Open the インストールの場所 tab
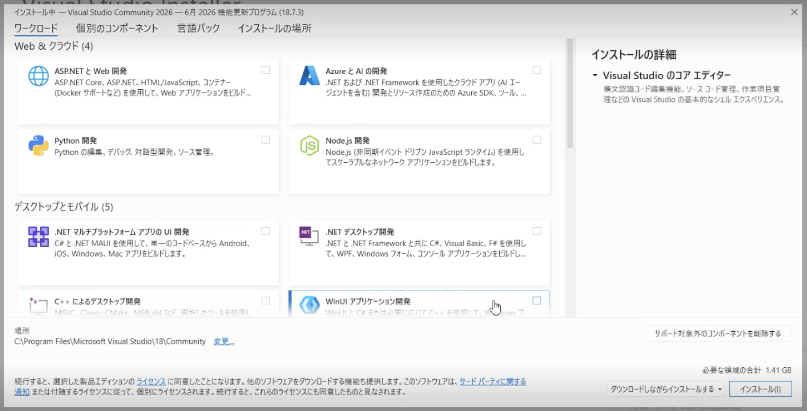The width and height of the screenshot is (807, 411). pyautogui.click(x=274, y=29)
